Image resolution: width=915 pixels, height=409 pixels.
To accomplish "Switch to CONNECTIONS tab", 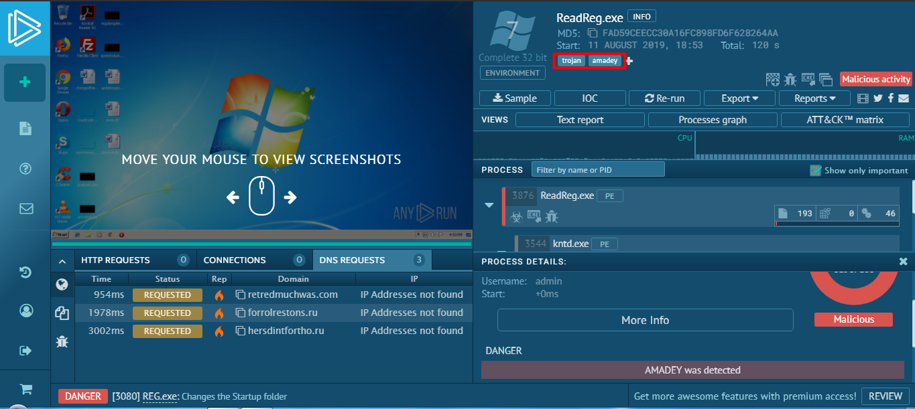I will click(x=255, y=260).
